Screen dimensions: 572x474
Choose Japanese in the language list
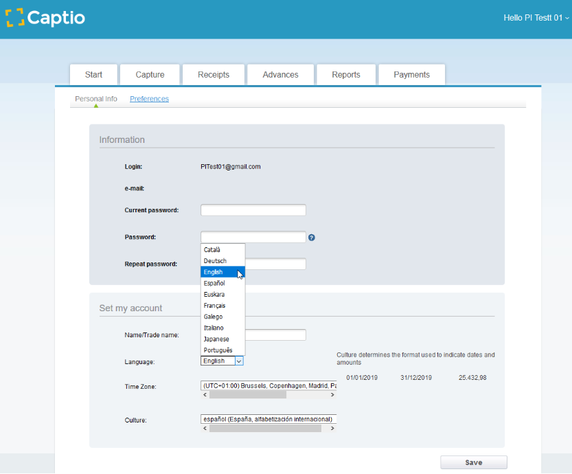pyautogui.click(x=216, y=339)
